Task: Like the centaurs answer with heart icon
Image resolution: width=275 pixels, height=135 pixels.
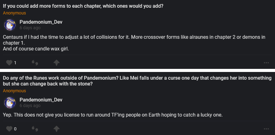Action: point(9,63)
